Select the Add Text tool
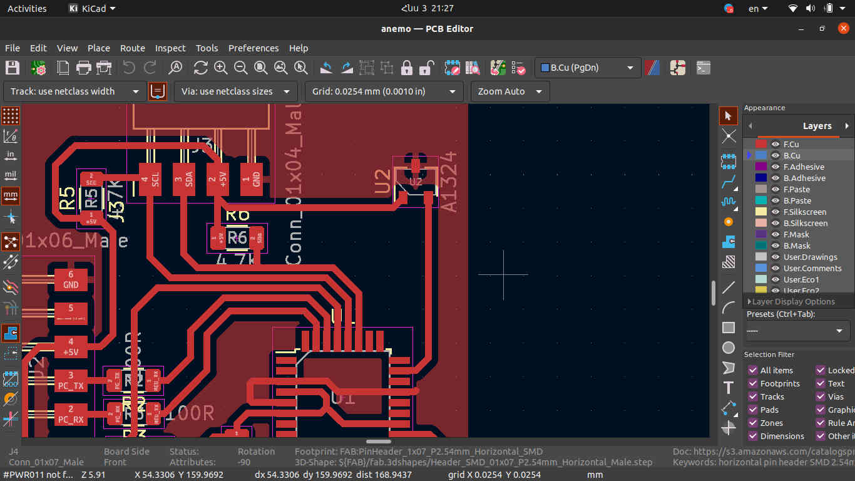Viewport: 855px width, 481px height. tap(729, 388)
